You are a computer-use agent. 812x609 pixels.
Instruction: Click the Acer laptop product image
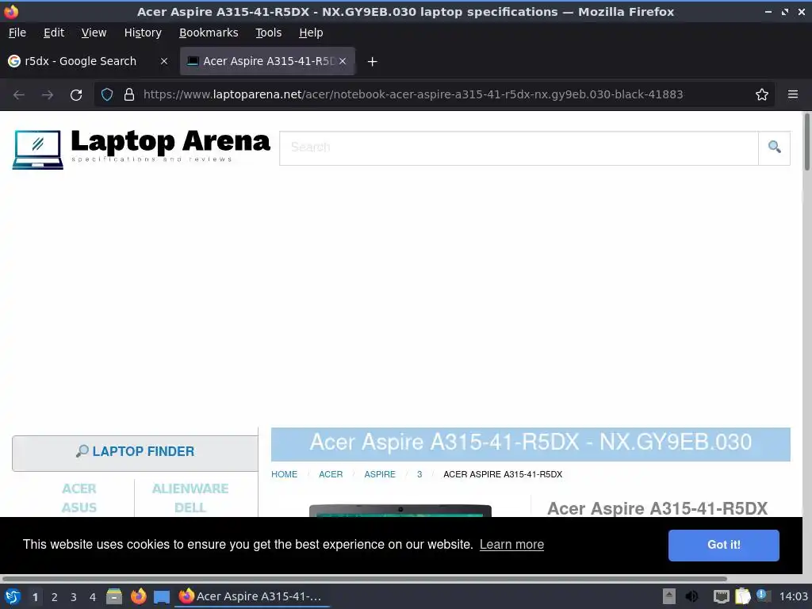tap(400, 510)
